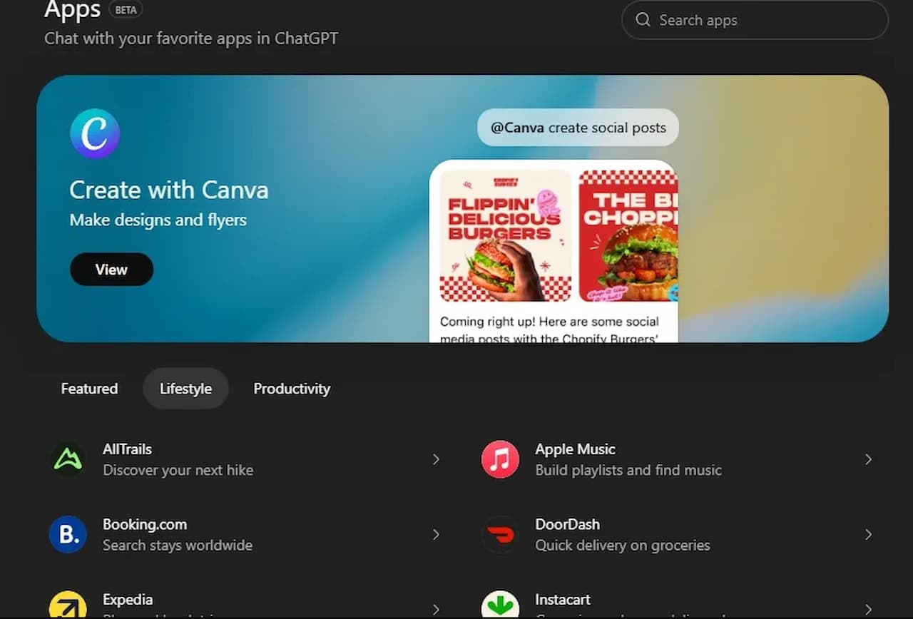Select the Lifestyle tab
The image size is (913, 619).
pyautogui.click(x=185, y=389)
